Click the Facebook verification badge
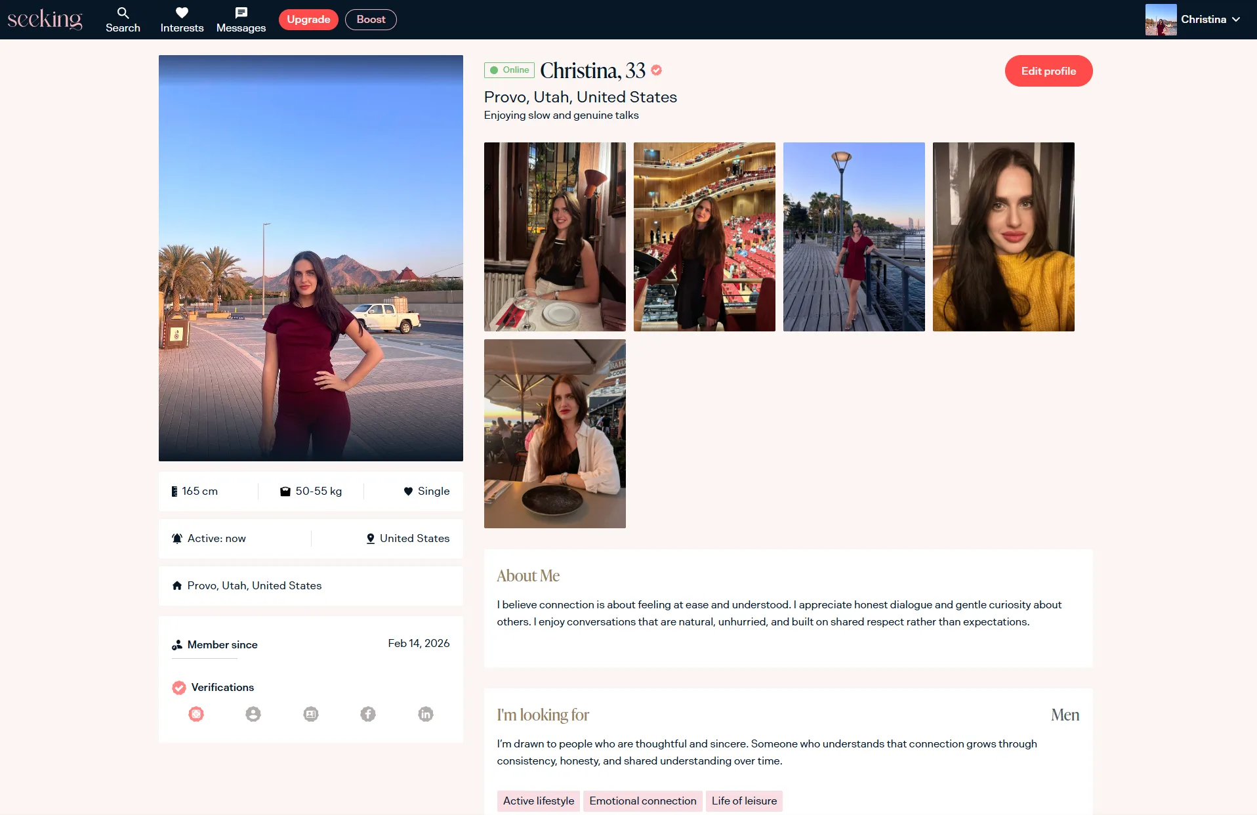Image resolution: width=1257 pixels, height=815 pixels. coord(368,714)
